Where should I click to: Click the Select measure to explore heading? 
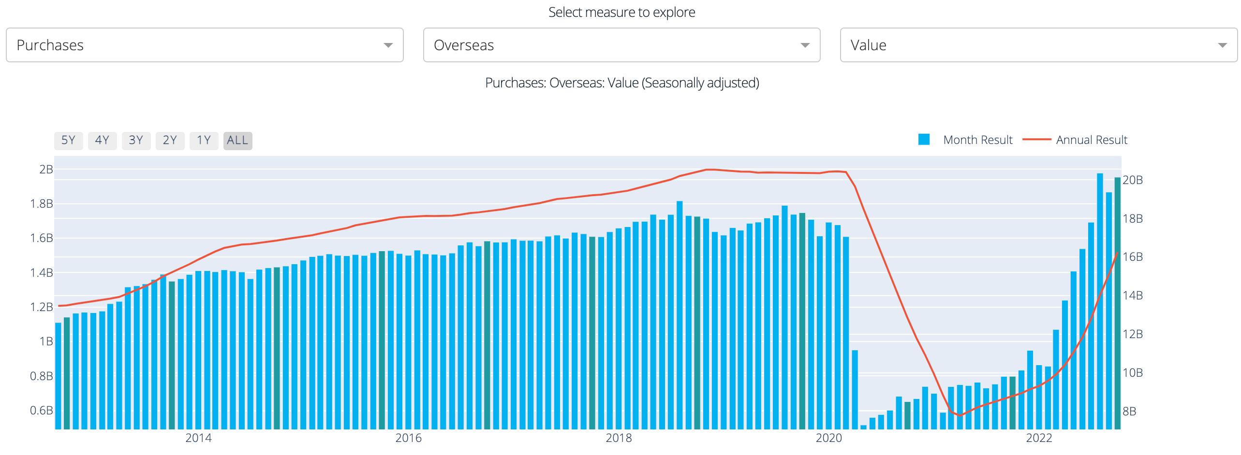point(621,12)
